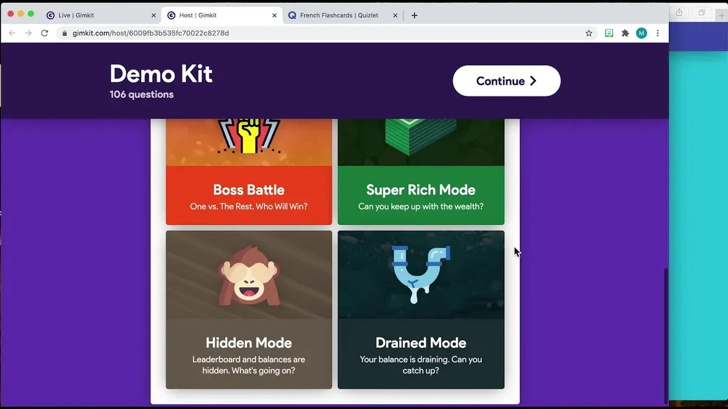The height and width of the screenshot is (409, 728).
Task: Open the Chrome profile avatar M
Action: click(641, 33)
